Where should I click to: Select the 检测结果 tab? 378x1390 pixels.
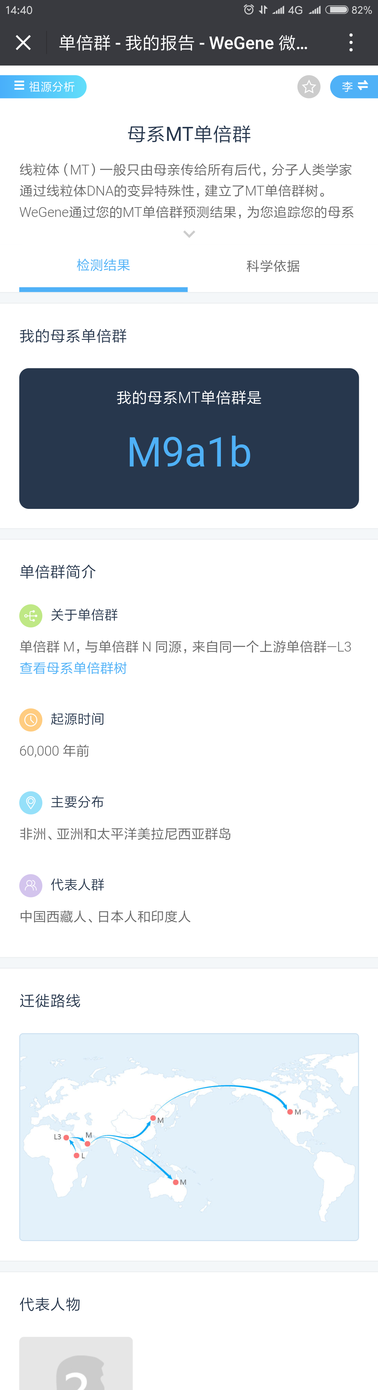coord(104,265)
